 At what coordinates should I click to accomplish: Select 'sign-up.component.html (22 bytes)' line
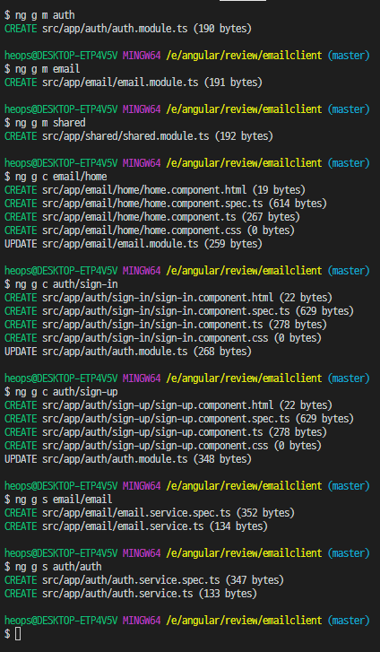[168, 405]
